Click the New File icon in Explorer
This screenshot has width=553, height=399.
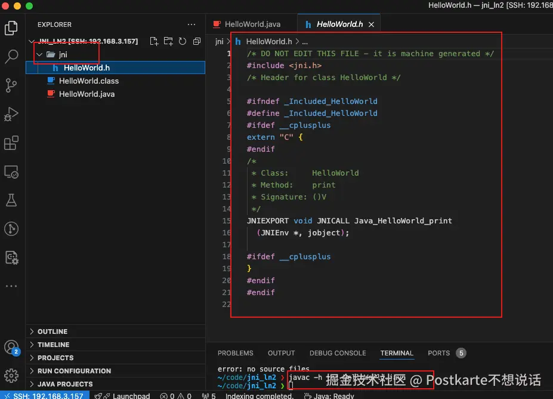pyautogui.click(x=154, y=41)
